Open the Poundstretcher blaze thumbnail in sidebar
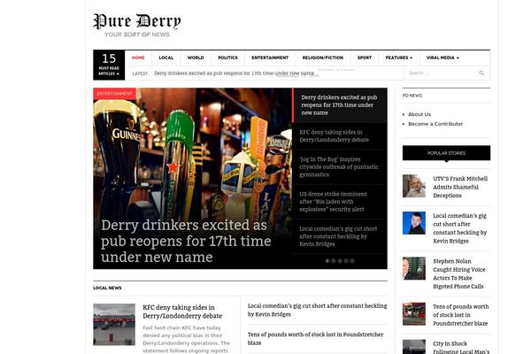This screenshot has height=354, width=531. (414, 314)
